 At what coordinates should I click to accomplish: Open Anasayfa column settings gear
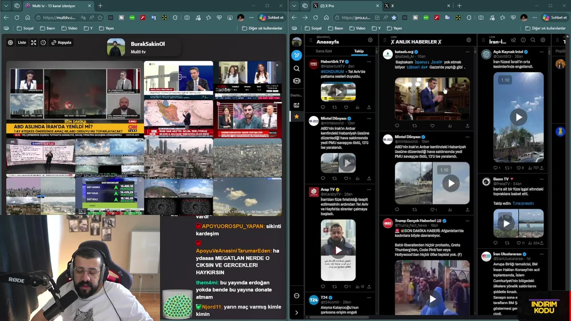[370, 40]
